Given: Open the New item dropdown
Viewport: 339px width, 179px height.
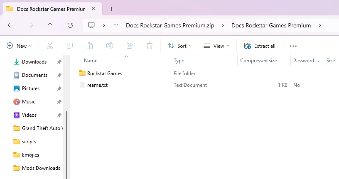Looking at the screenshot, I should (19, 46).
